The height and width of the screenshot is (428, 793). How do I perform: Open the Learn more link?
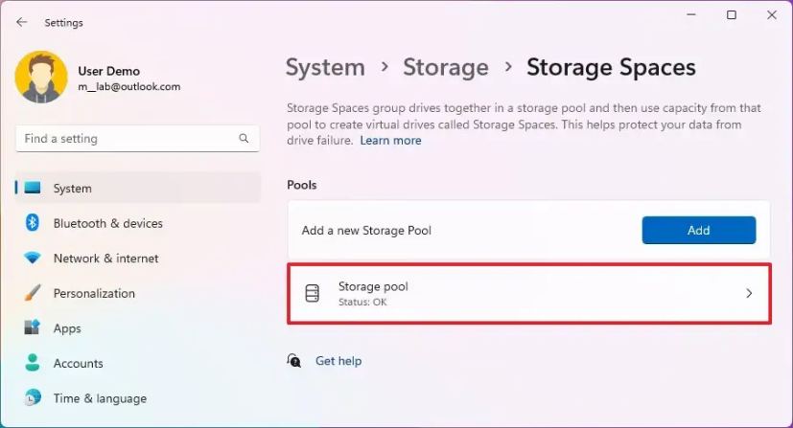390,141
